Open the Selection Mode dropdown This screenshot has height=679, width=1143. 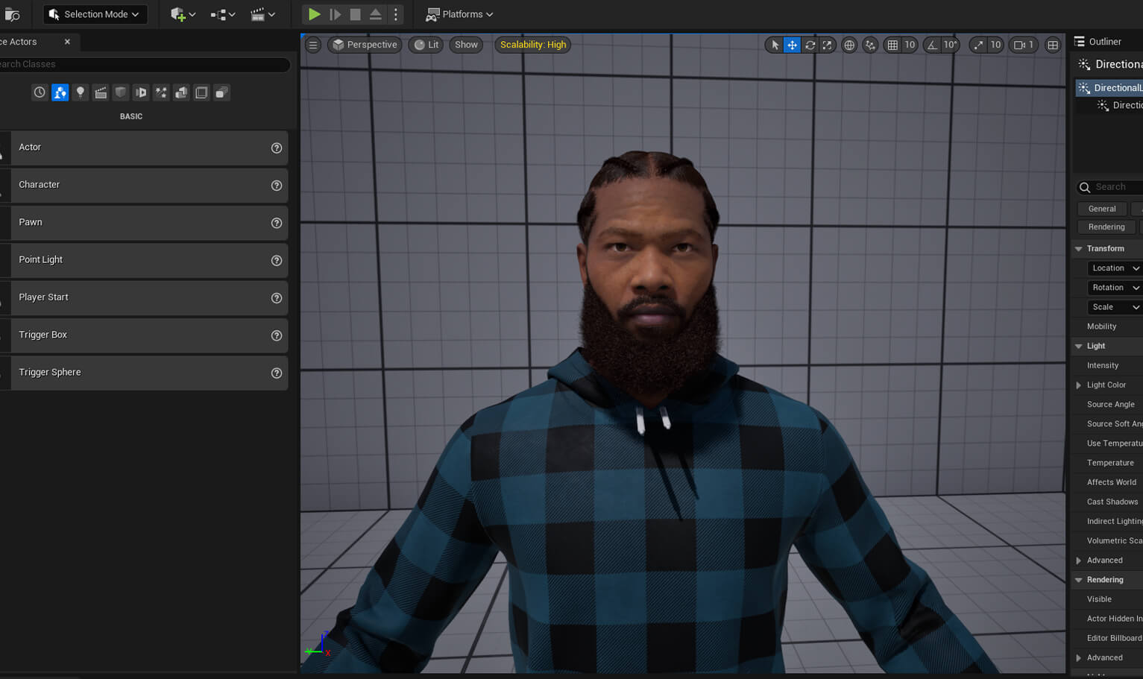(95, 14)
